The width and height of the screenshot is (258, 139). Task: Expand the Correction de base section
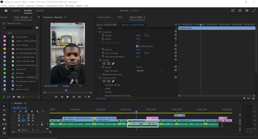[x=99, y=85]
